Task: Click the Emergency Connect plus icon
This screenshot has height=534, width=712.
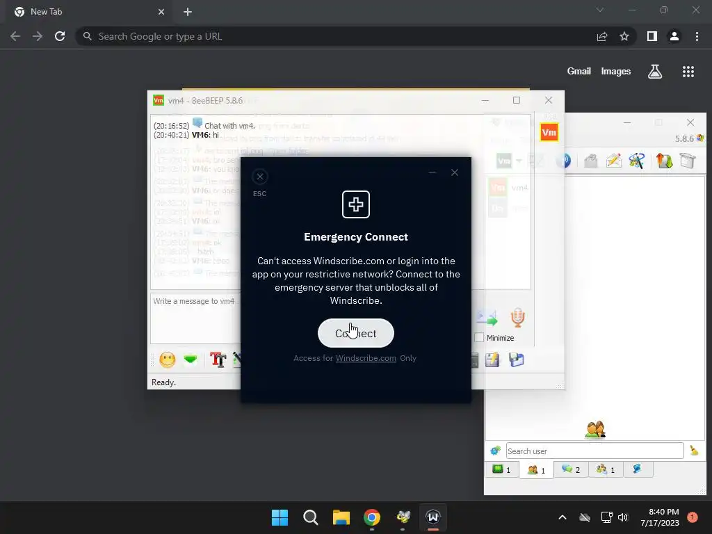Action: point(355,204)
